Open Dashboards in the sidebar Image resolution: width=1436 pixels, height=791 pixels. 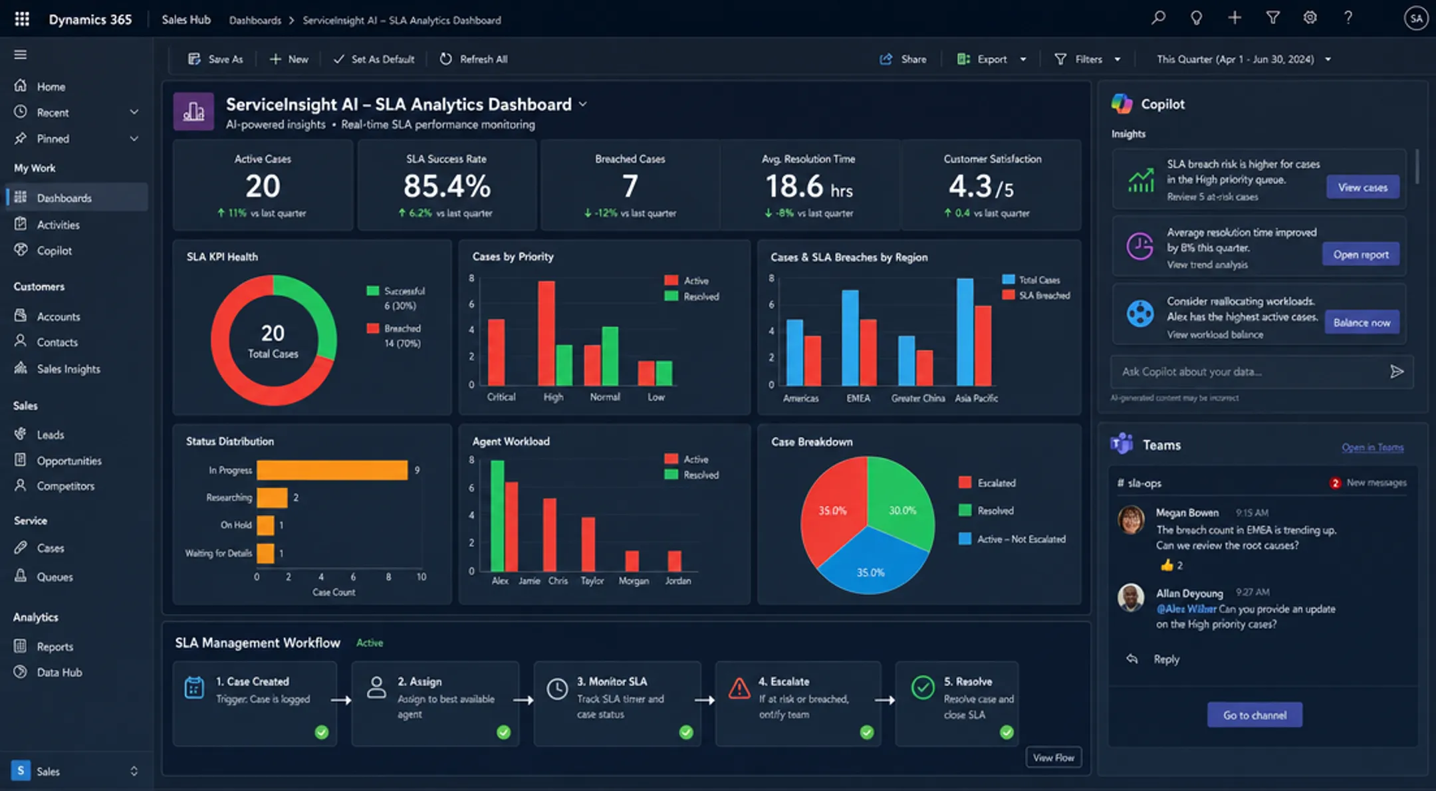coord(76,197)
